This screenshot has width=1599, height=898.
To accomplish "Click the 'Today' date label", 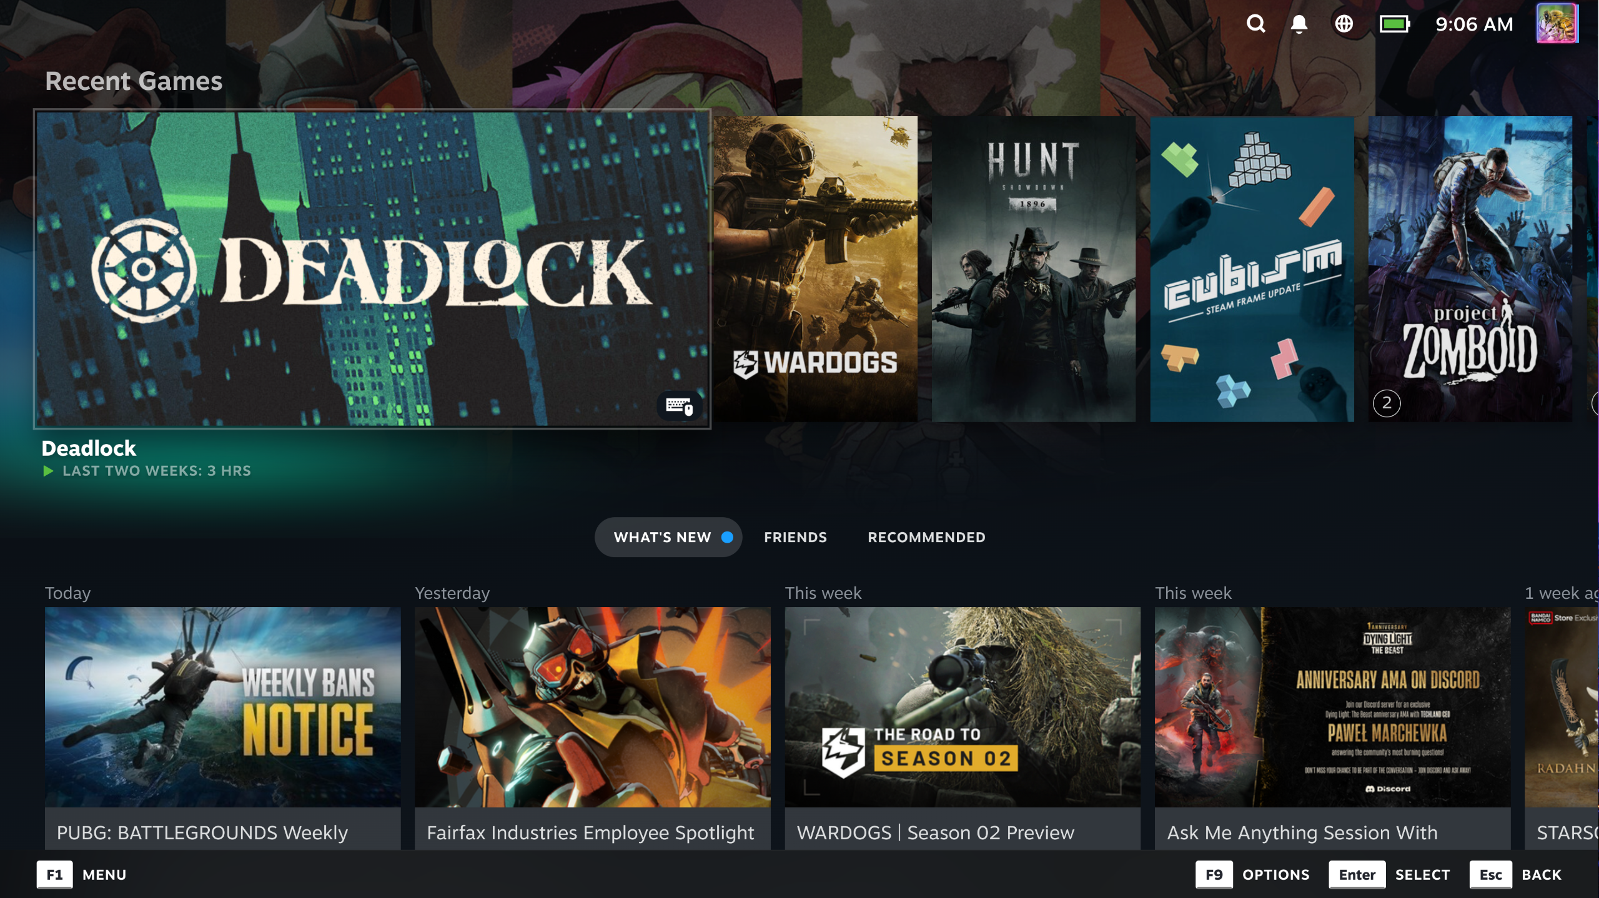I will [67, 593].
